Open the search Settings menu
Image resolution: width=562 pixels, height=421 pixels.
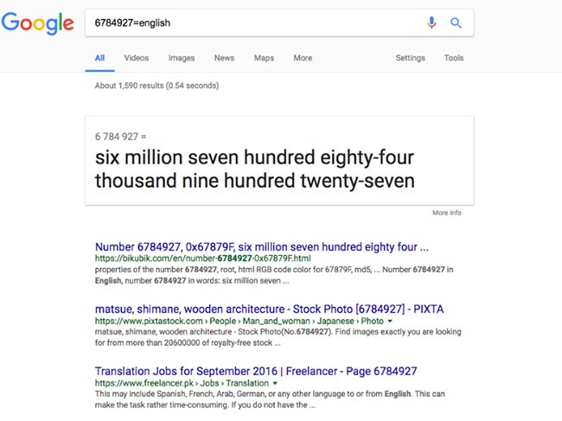[410, 58]
